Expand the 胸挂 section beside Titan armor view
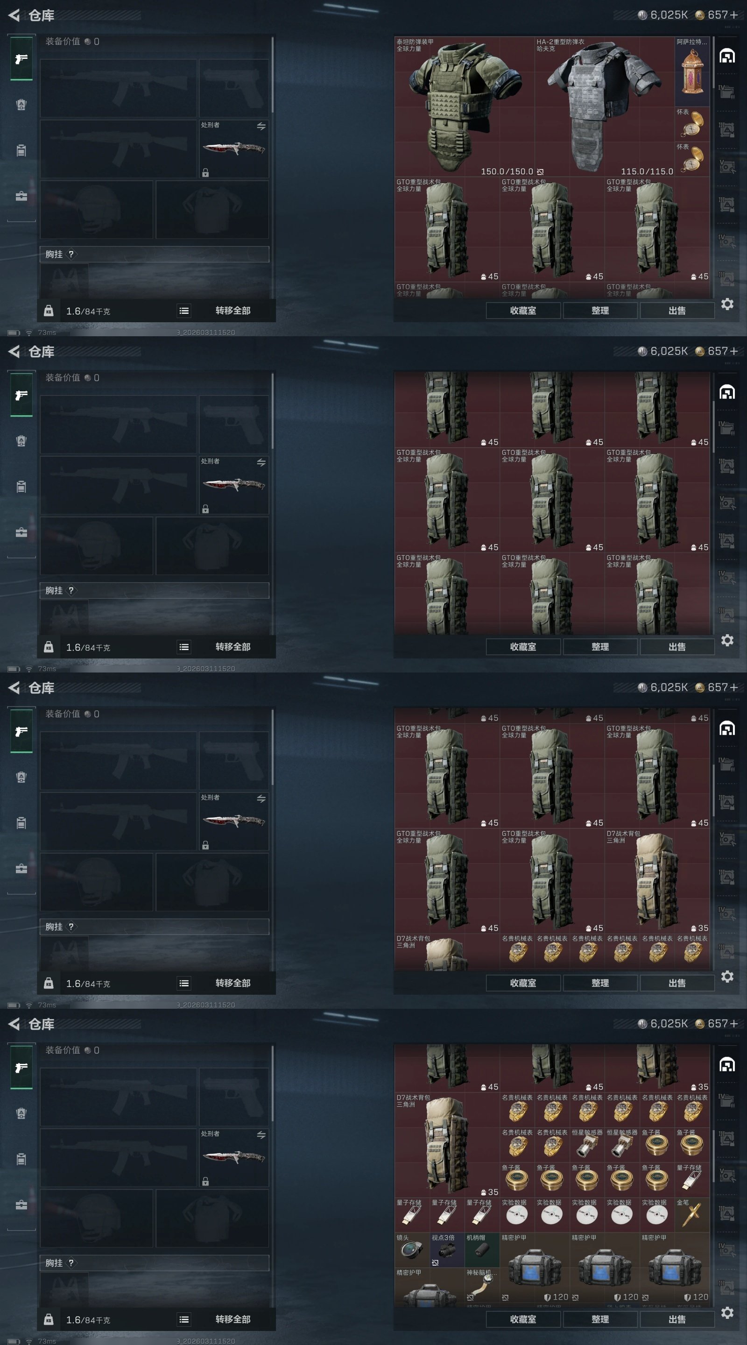The height and width of the screenshot is (1345, 747). 155,254
